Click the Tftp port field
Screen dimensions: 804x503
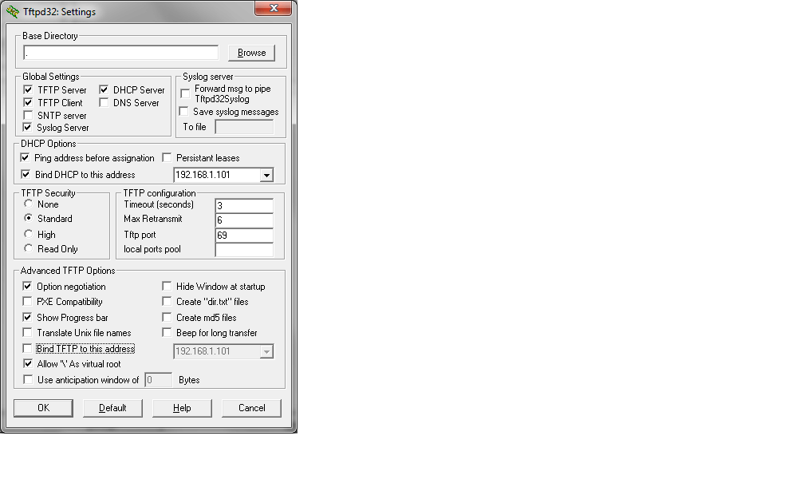point(244,235)
